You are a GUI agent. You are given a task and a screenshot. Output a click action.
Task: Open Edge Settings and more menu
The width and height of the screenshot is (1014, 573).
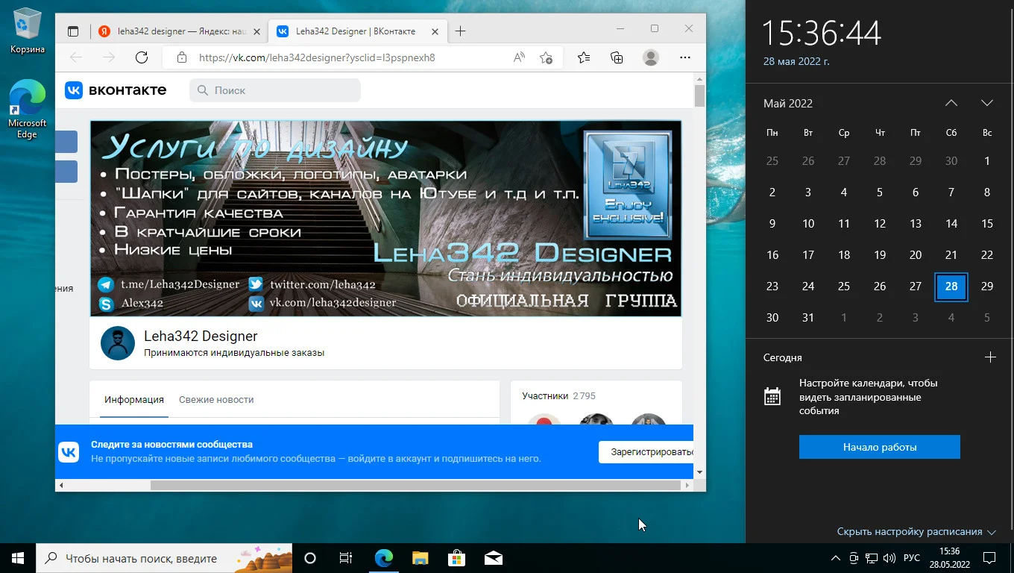click(685, 57)
